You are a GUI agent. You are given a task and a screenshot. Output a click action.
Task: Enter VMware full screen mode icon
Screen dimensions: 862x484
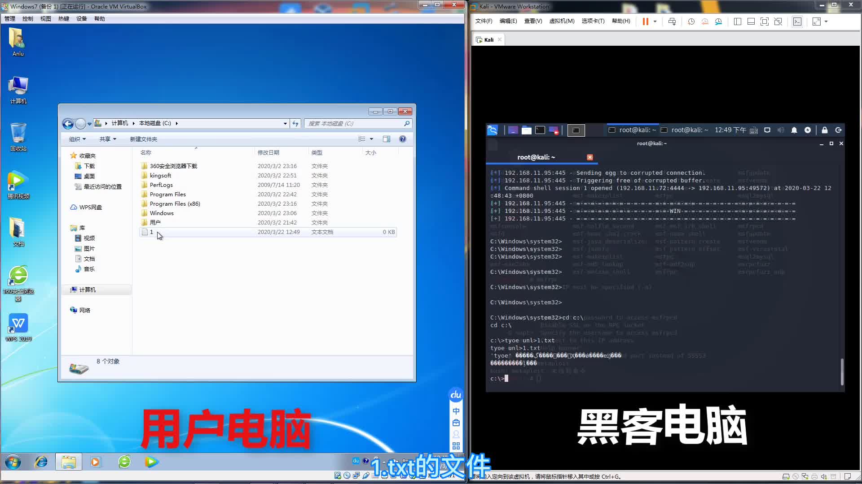click(765, 22)
